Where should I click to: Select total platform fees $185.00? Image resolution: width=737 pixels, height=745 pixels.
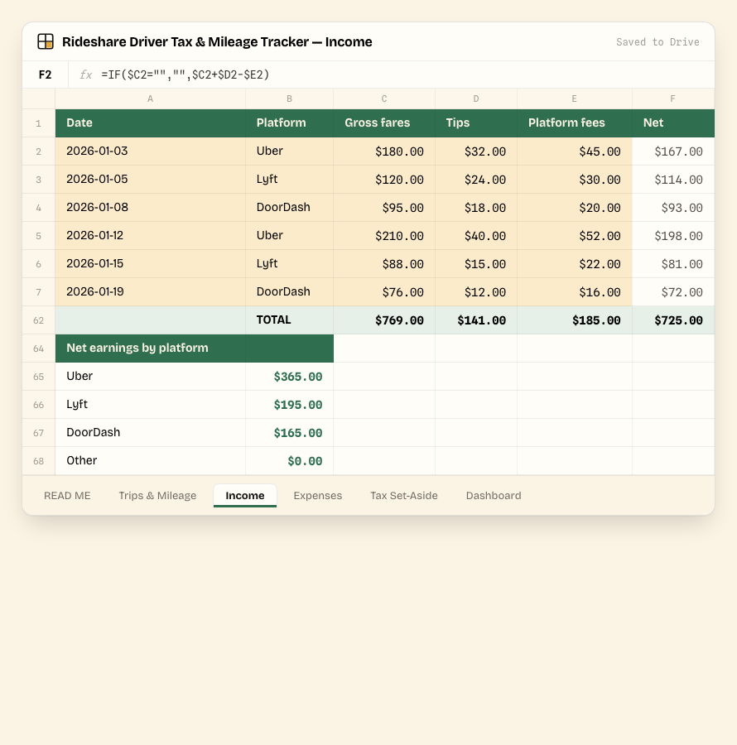(x=575, y=320)
